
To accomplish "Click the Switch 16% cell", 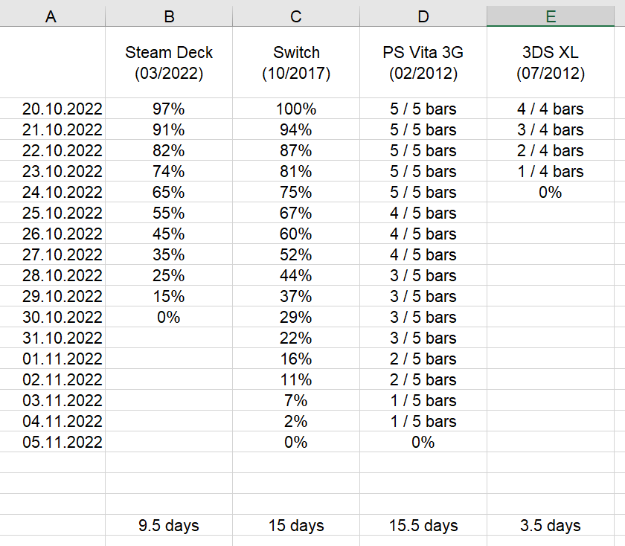I will tap(296, 359).
